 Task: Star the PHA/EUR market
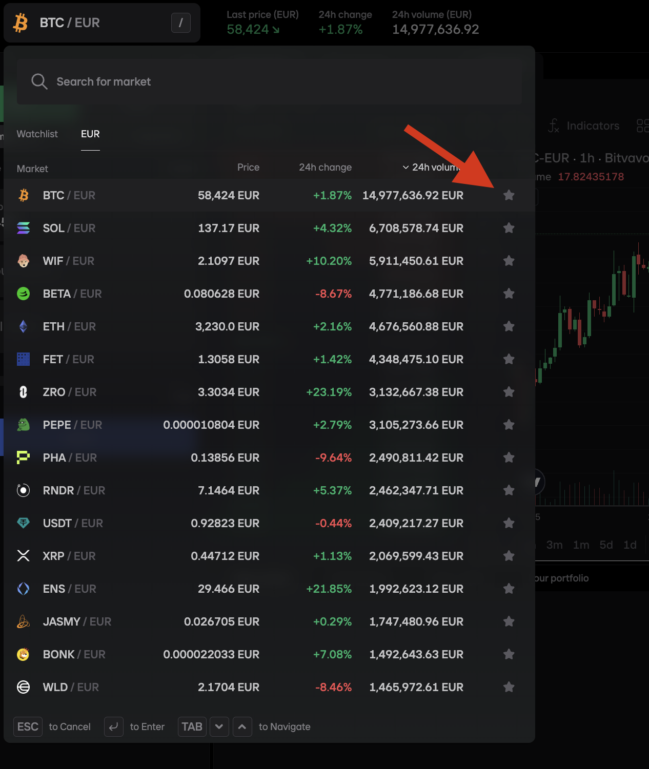(509, 458)
